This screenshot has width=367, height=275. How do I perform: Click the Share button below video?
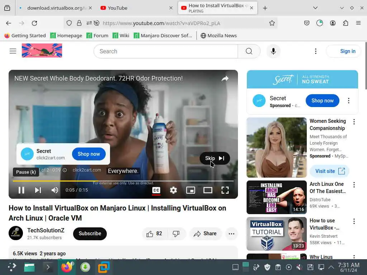[205, 233]
